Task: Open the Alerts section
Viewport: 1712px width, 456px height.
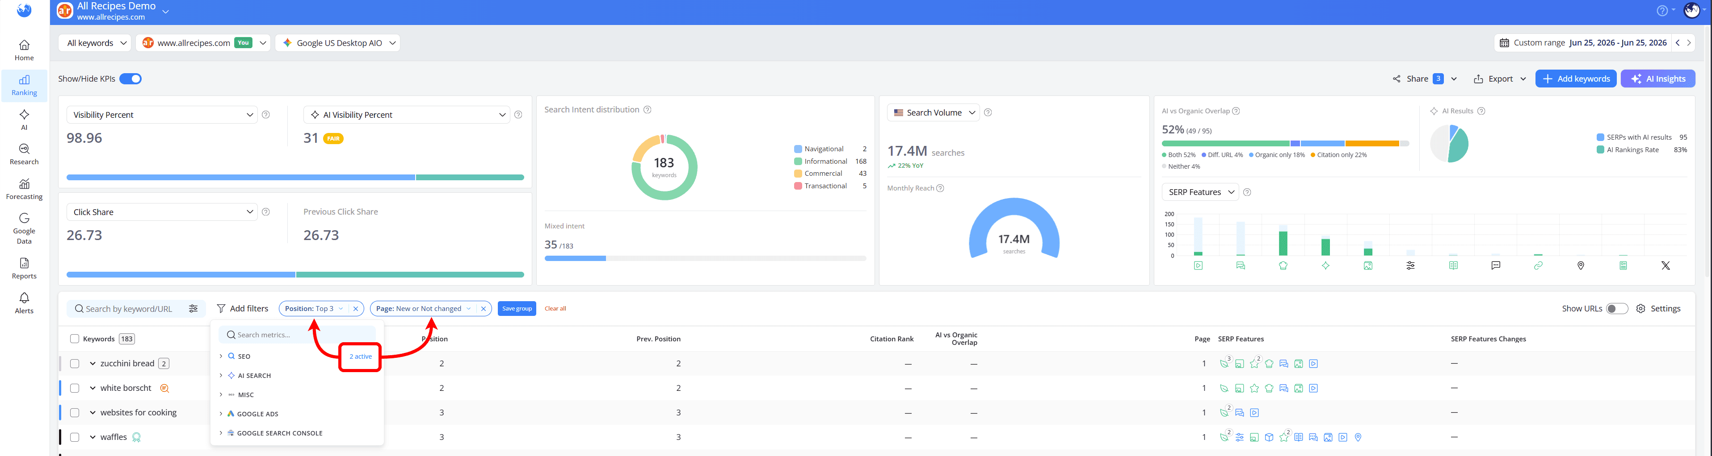Action: point(24,303)
